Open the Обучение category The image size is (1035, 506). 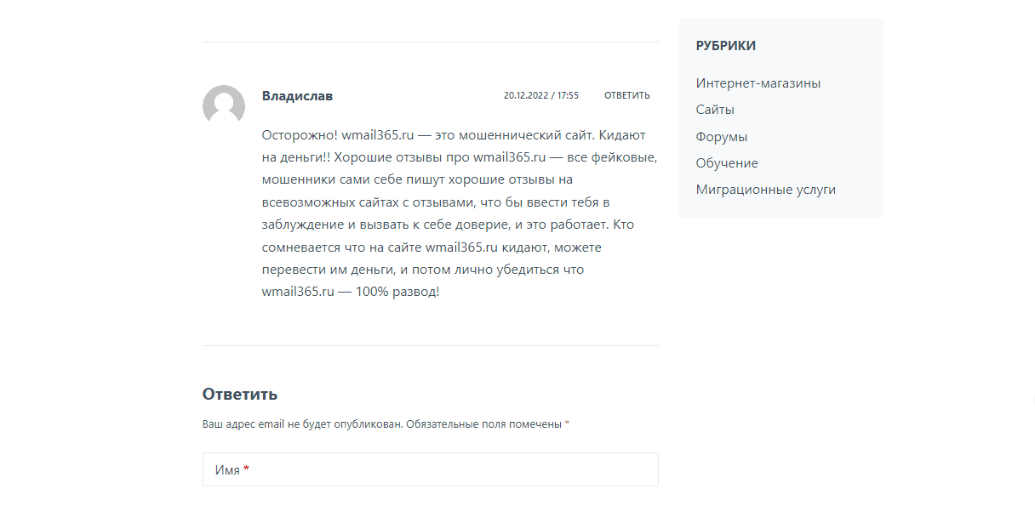pyautogui.click(x=726, y=162)
